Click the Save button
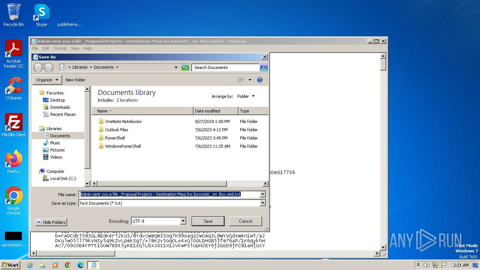This screenshot has width=480, height=270. 208,221
